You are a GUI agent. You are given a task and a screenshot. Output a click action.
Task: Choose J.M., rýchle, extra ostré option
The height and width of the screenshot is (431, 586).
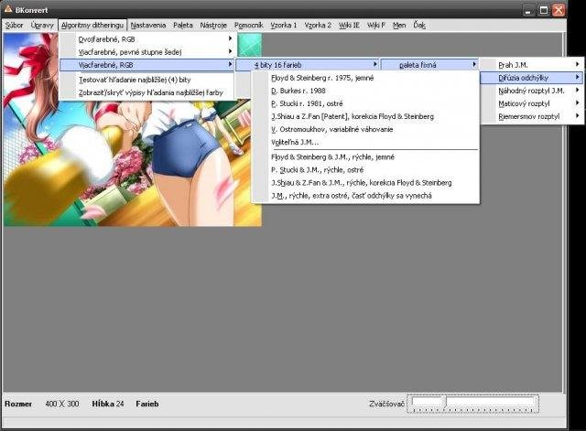(x=365, y=196)
